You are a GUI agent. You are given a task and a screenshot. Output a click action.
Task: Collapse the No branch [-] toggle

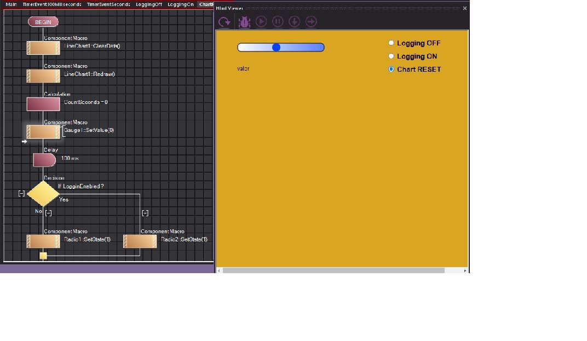tap(48, 213)
